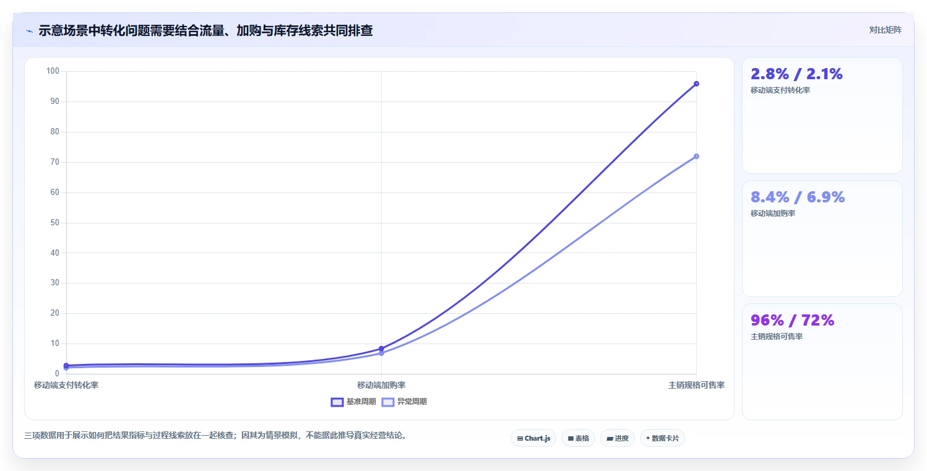Select the Chart.js chip
Image resolution: width=927 pixels, height=471 pixels.
pos(533,438)
